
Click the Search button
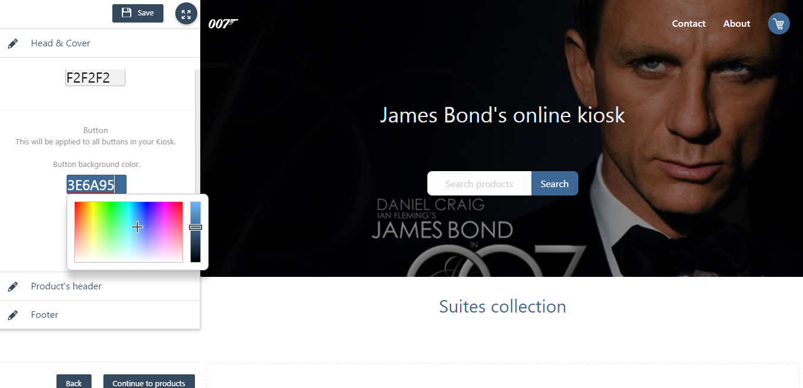(x=555, y=184)
